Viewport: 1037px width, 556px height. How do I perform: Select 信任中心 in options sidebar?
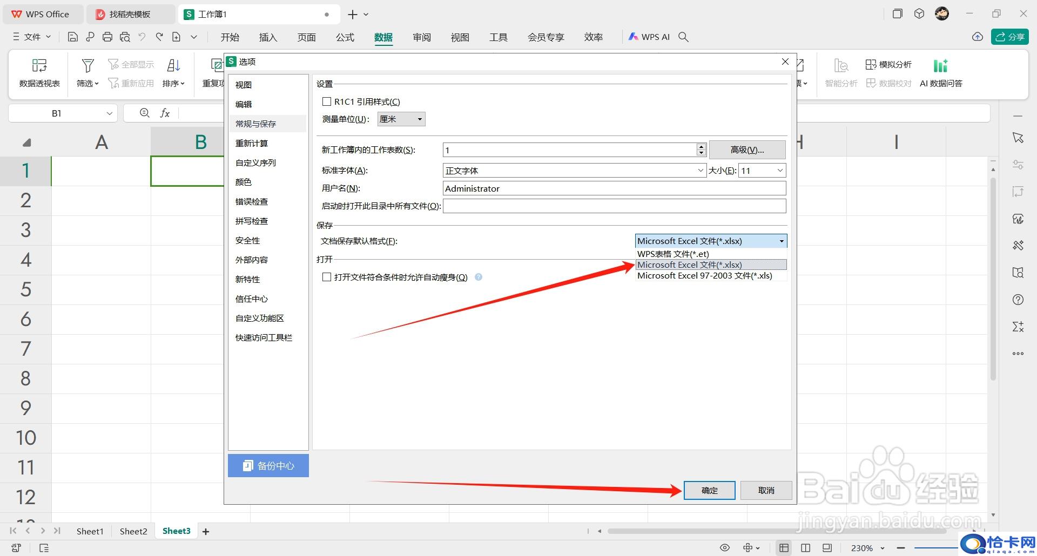coord(268,299)
